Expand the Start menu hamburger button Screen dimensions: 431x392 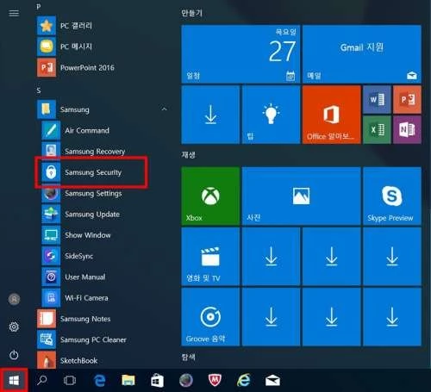tap(14, 13)
